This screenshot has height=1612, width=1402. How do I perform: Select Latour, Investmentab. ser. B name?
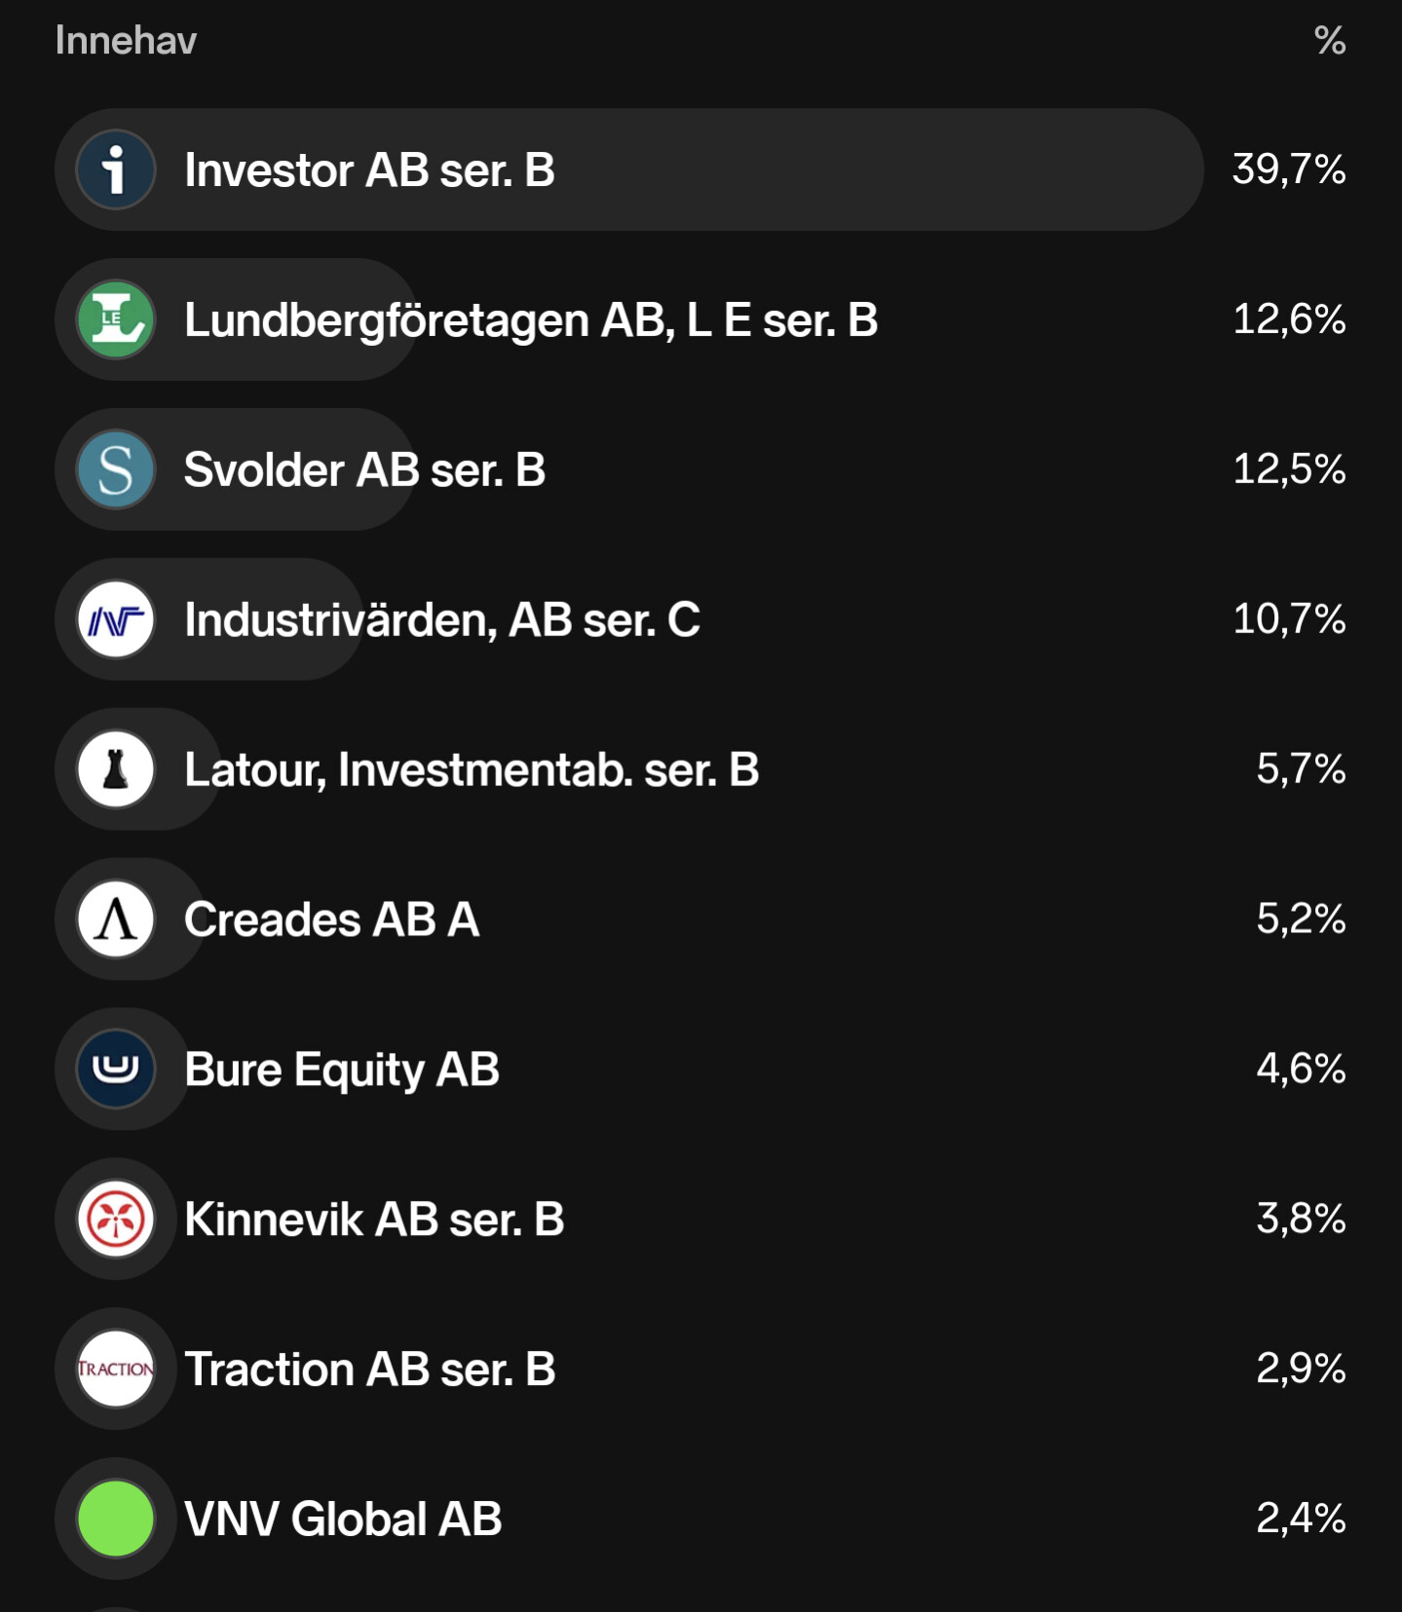(472, 770)
